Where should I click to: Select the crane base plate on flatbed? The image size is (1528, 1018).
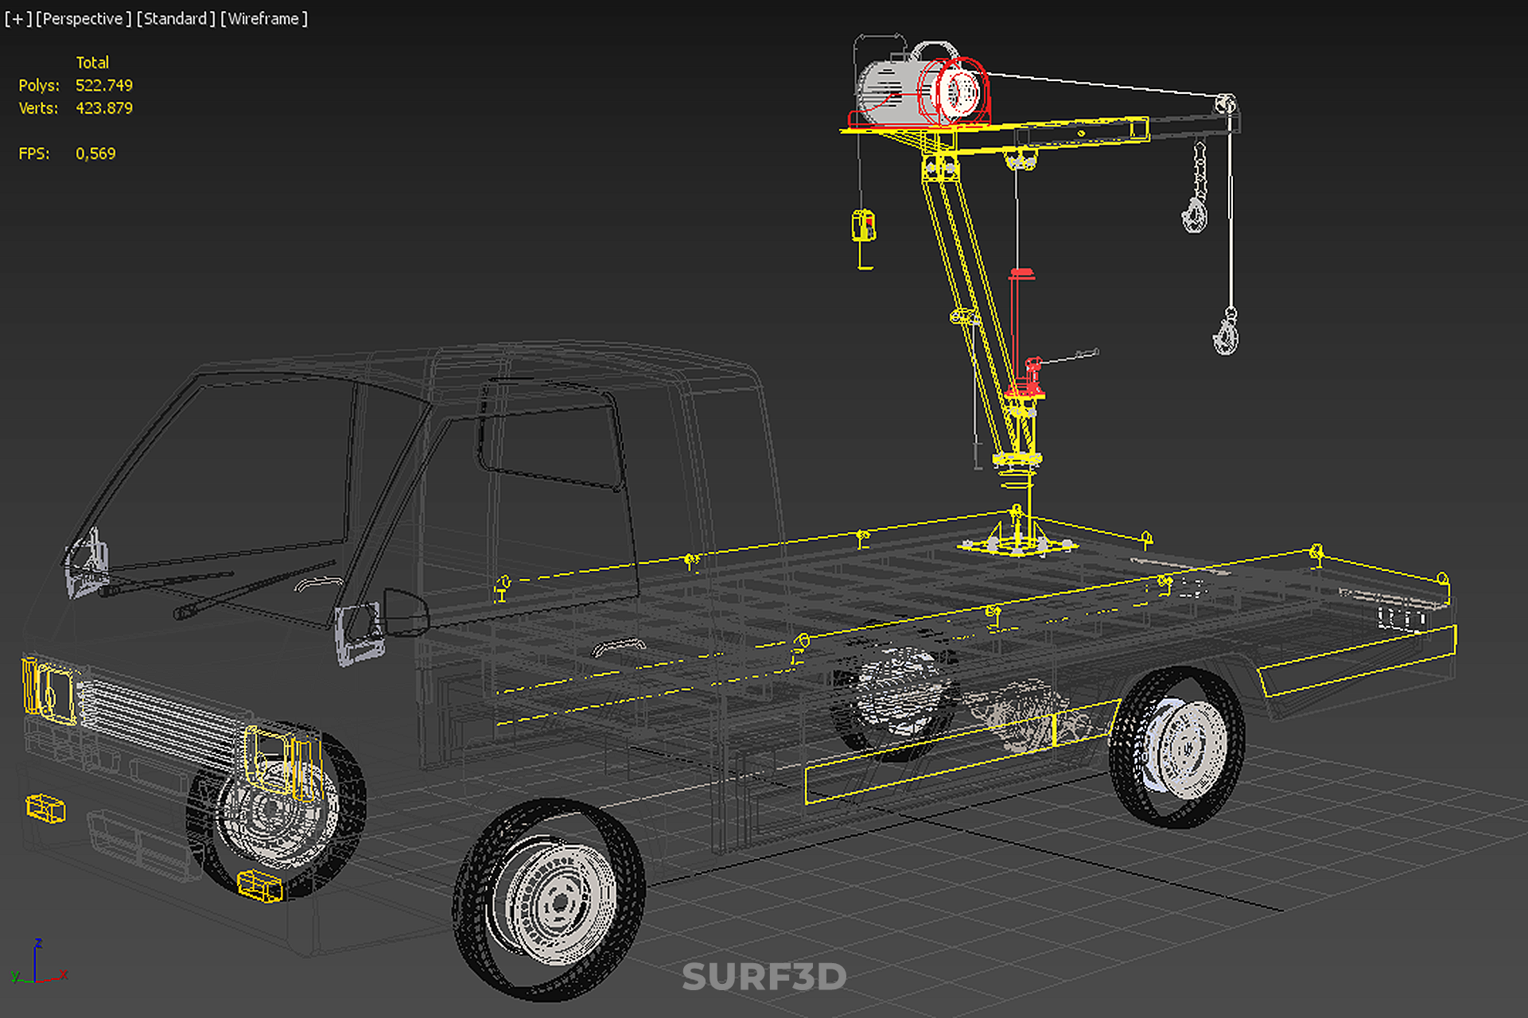pyautogui.click(x=1017, y=546)
